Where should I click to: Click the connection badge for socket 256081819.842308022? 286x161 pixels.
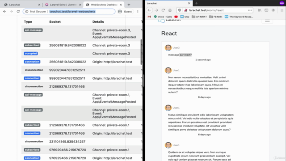(32, 62)
